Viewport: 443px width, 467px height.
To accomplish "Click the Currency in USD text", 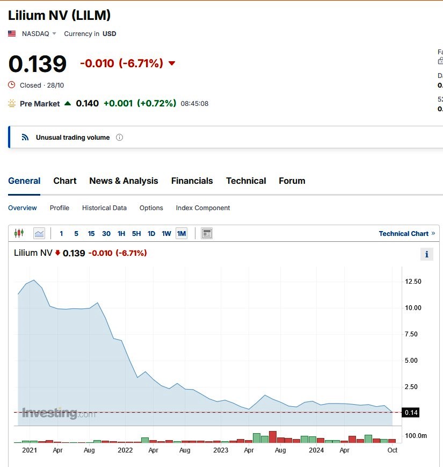I will pyautogui.click(x=90, y=34).
